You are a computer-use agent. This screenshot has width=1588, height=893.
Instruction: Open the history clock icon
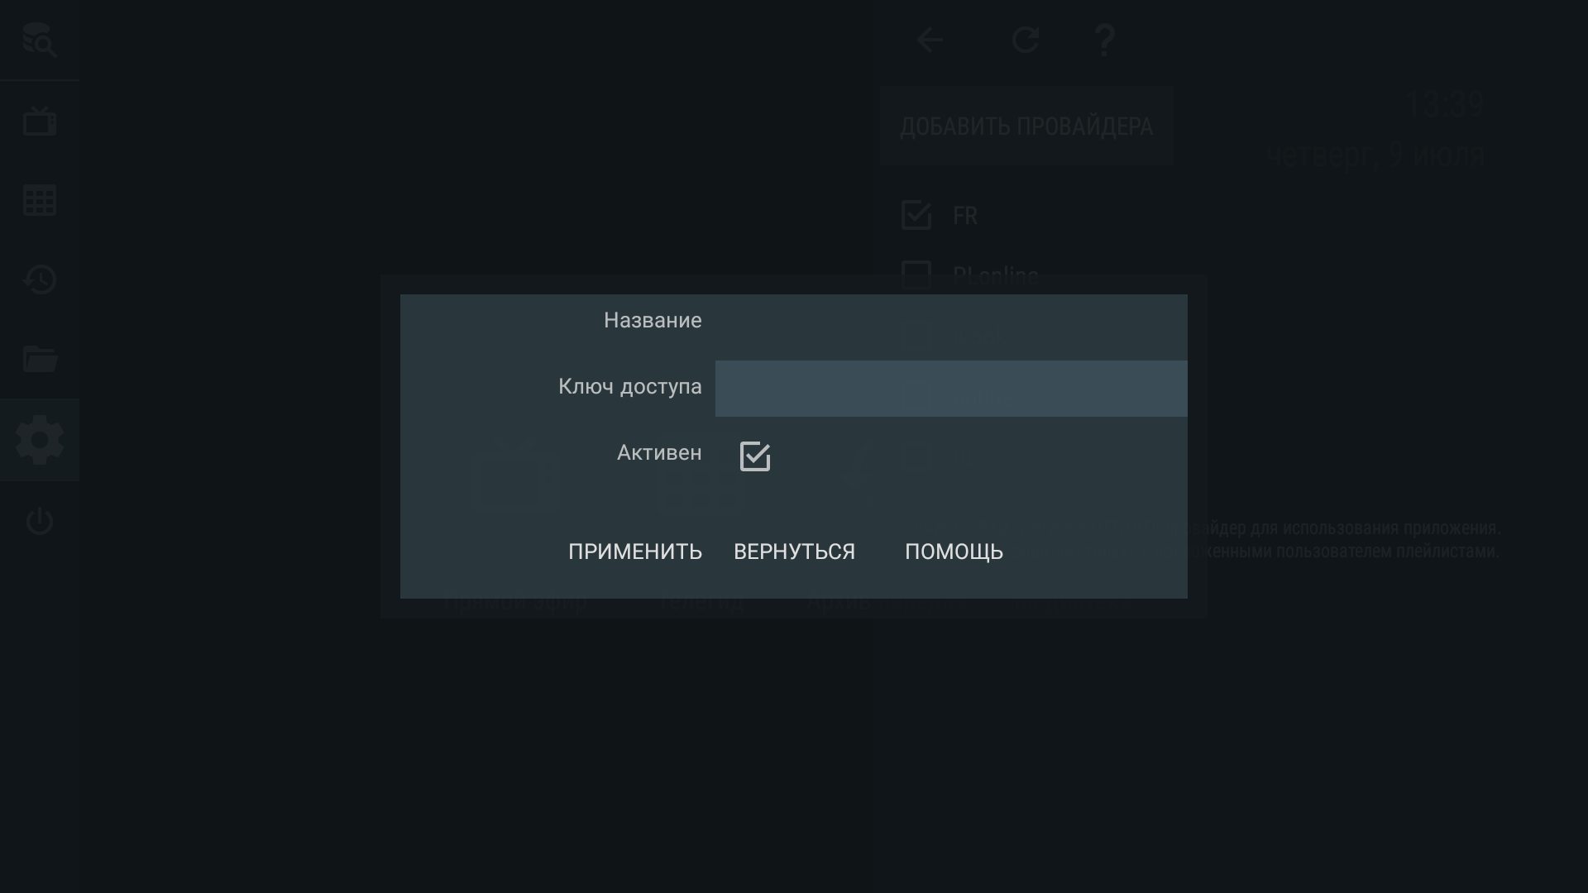[39, 279]
